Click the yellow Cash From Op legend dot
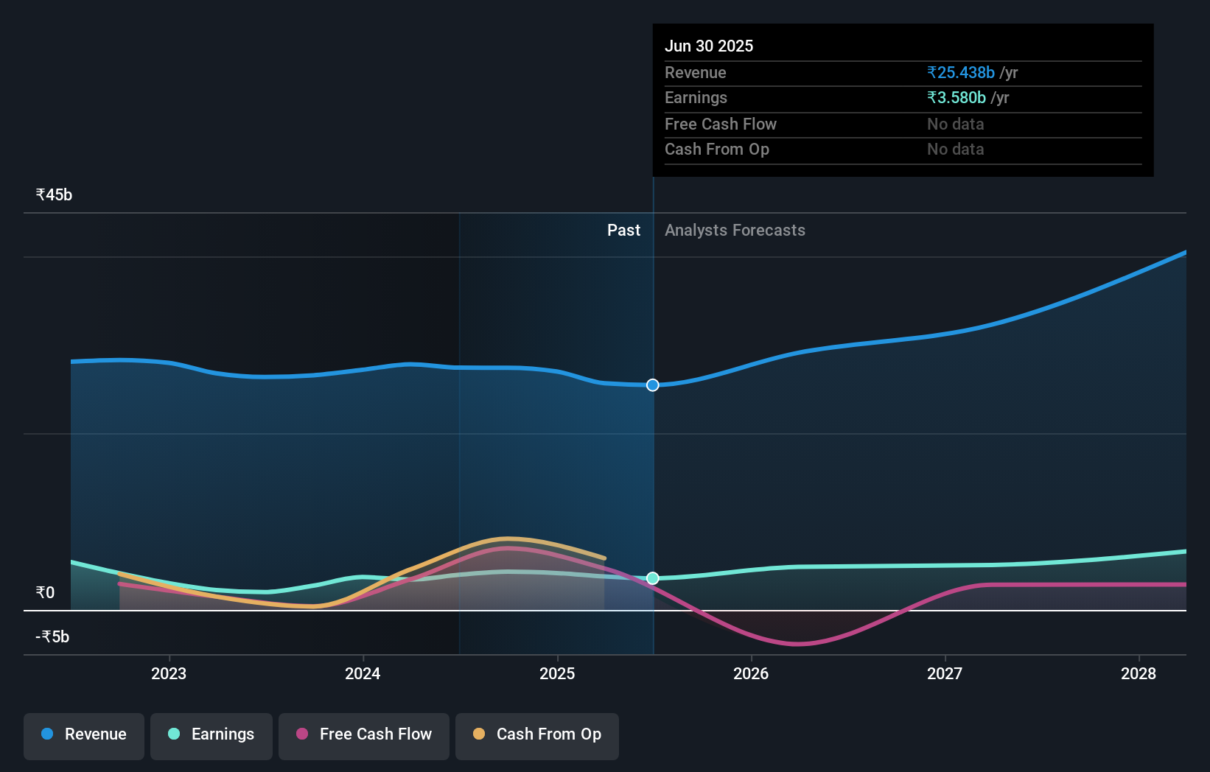Screen dimensions: 1210x772 click(x=479, y=734)
